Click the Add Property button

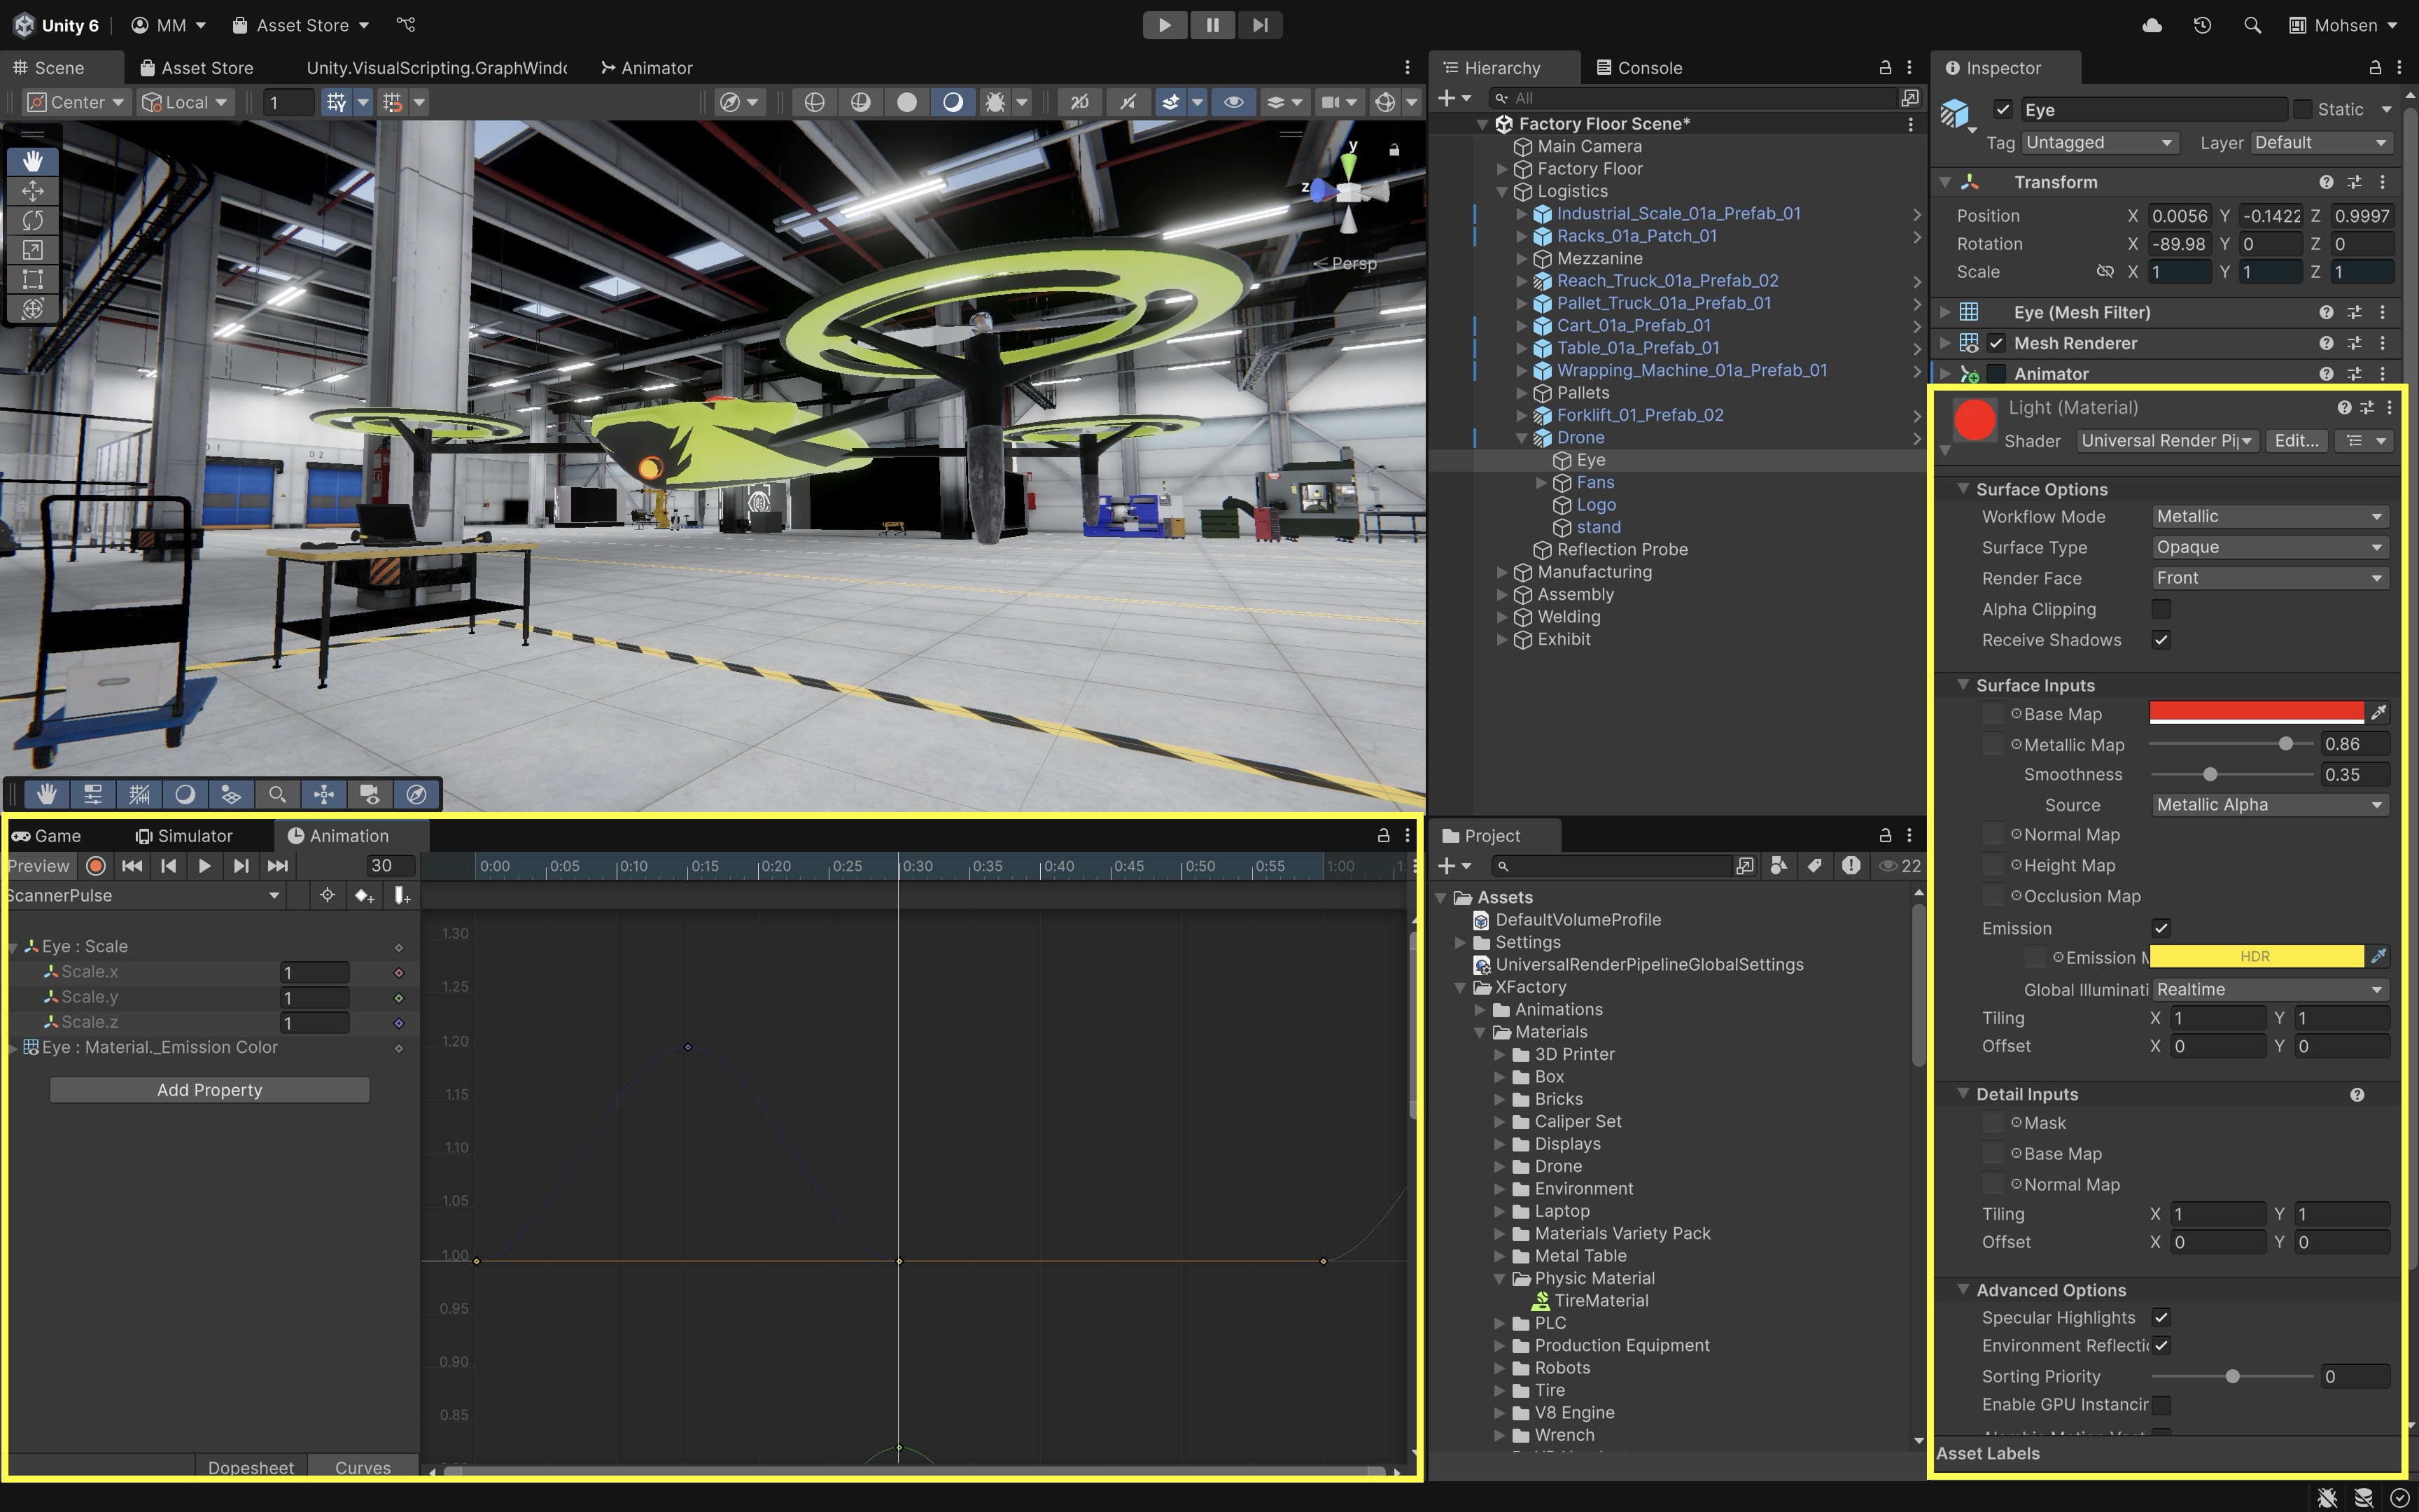click(209, 1090)
